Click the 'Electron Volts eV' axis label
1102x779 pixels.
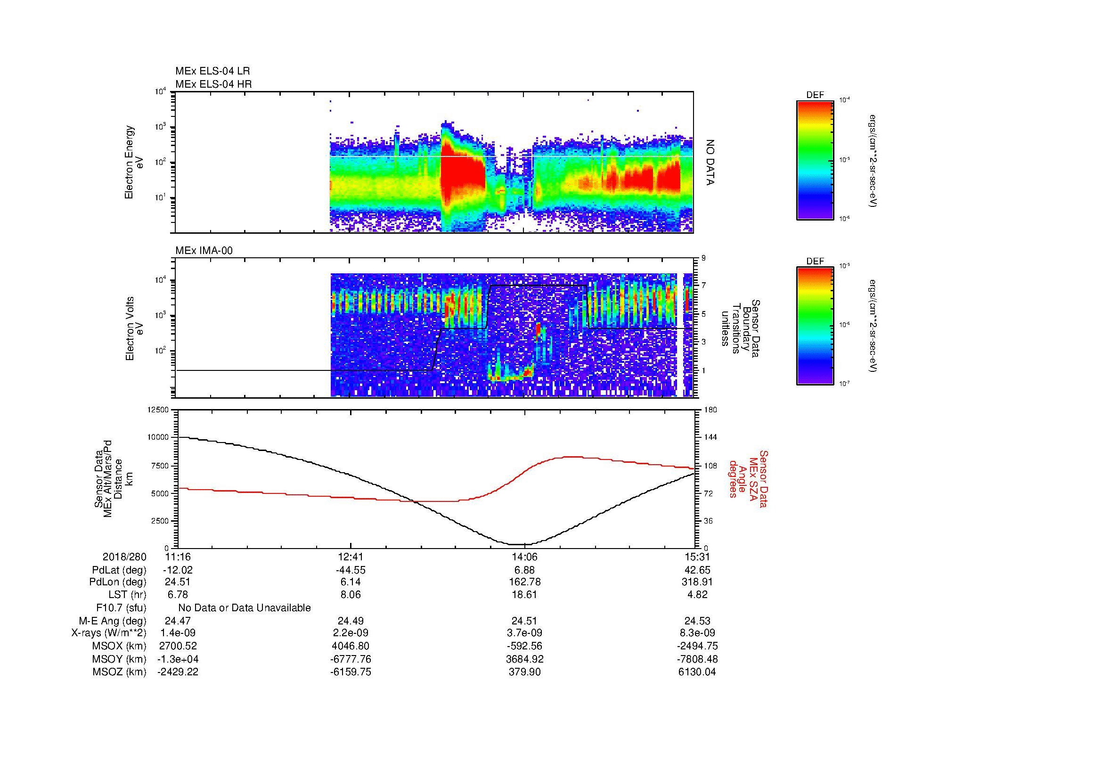tap(134, 328)
